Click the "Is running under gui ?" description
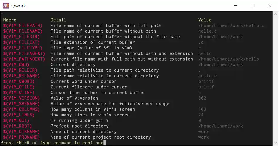The image size is (279, 146). [79, 120]
